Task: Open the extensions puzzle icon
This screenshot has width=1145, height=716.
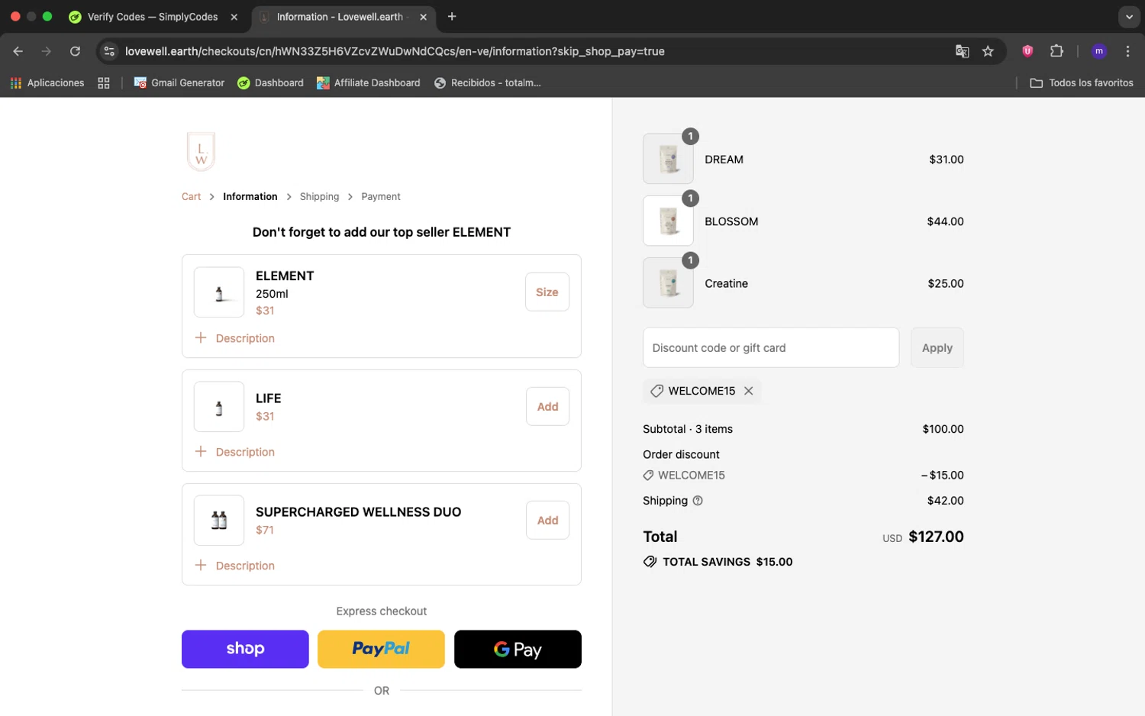Action: [x=1056, y=51]
